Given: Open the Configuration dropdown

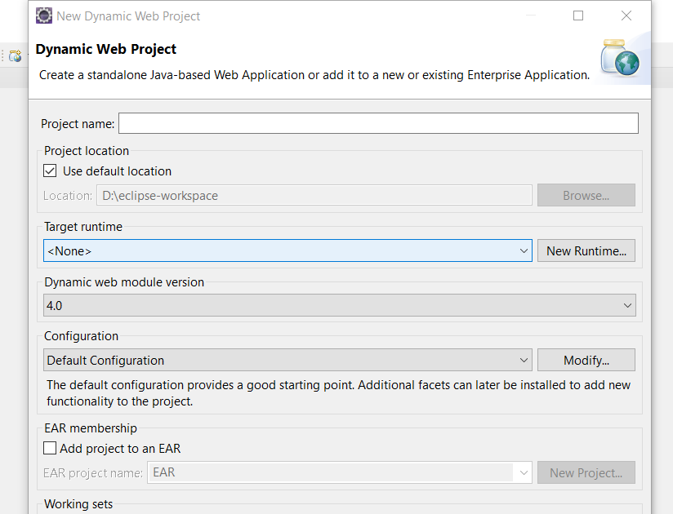Looking at the screenshot, I should (525, 359).
